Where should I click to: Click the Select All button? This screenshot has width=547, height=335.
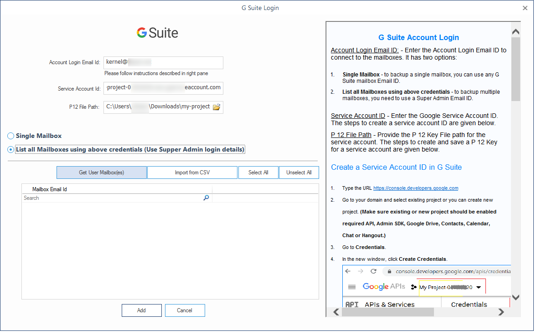pyautogui.click(x=258, y=173)
